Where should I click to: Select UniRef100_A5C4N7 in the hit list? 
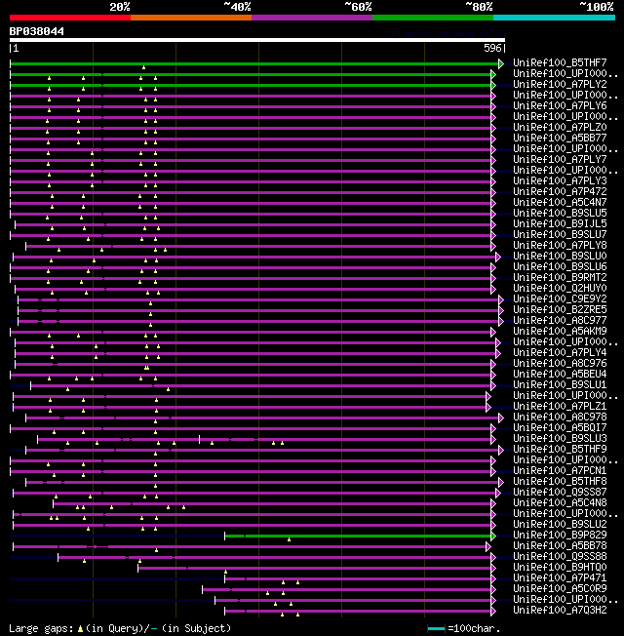560,202
